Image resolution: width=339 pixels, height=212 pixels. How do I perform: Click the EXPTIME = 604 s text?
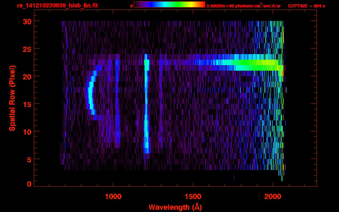coord(306,6)
